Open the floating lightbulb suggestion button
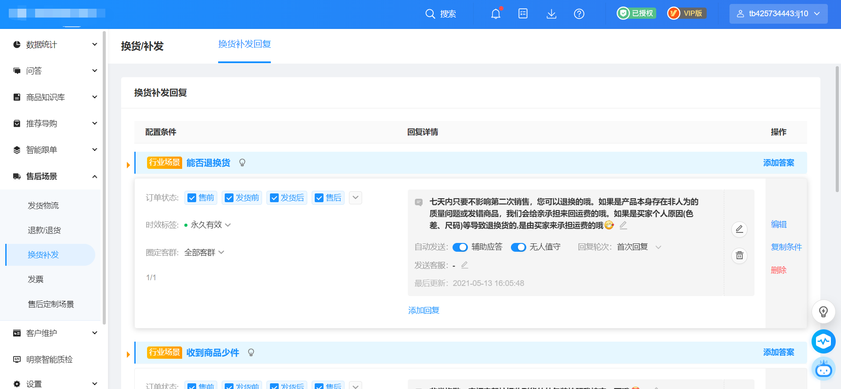The width and height of the screenshot is (841, 389). tap(823, 311)
